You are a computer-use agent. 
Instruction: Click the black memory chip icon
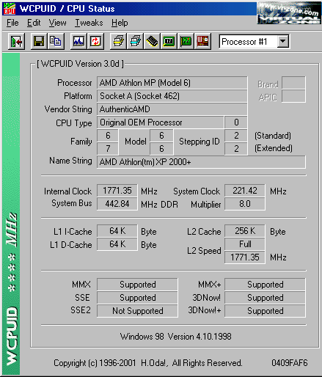152,42
